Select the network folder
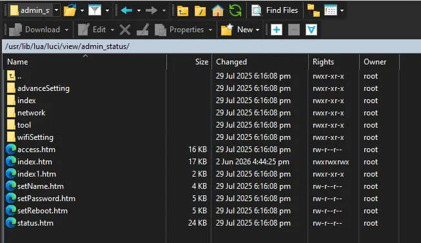Screen dimensions: 421x243 pos(32,113)
